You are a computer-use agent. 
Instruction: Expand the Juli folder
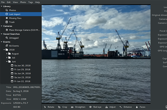[x=7, y=58]
